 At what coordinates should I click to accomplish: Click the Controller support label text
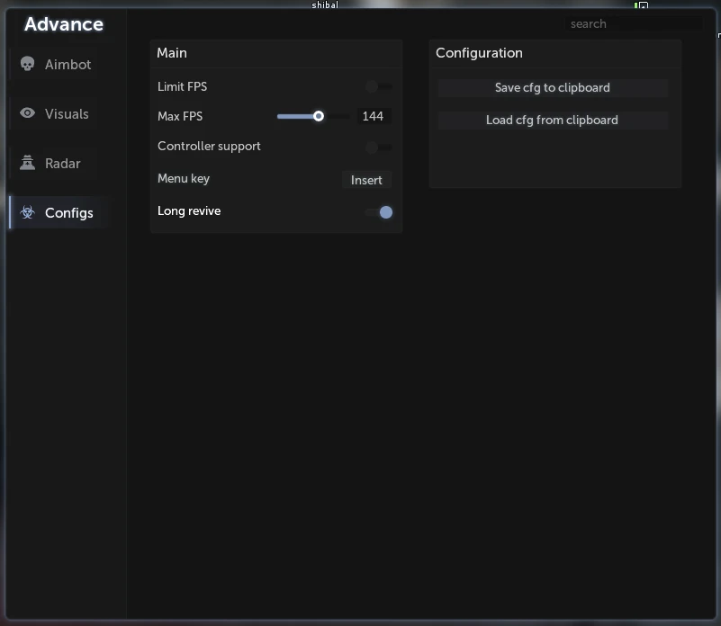click(209, 147)
